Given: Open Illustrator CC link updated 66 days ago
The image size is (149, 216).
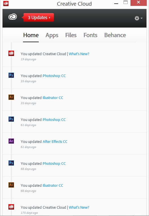Looking at the screenshot, I should (x=53, y=186).
